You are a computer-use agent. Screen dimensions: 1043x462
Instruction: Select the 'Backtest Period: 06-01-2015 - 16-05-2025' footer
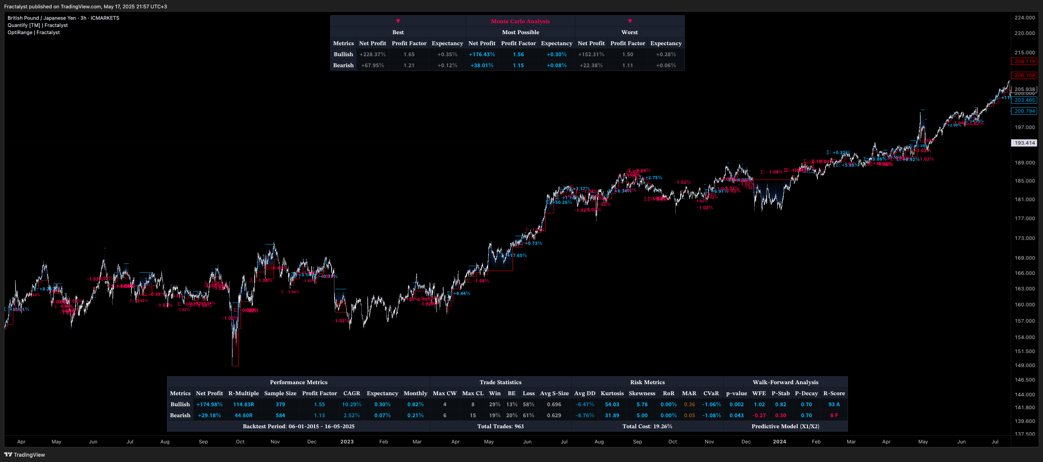pyautogui.click(x=298, y=426)
